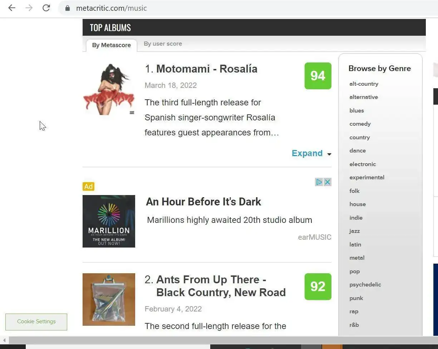438x349 pixels.
Task: Browse the metal genre
Action: (x=357, y=258)
